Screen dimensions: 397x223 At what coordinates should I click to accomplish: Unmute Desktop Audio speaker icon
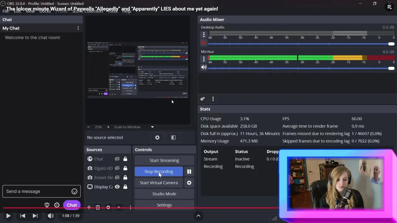point(204,43)
